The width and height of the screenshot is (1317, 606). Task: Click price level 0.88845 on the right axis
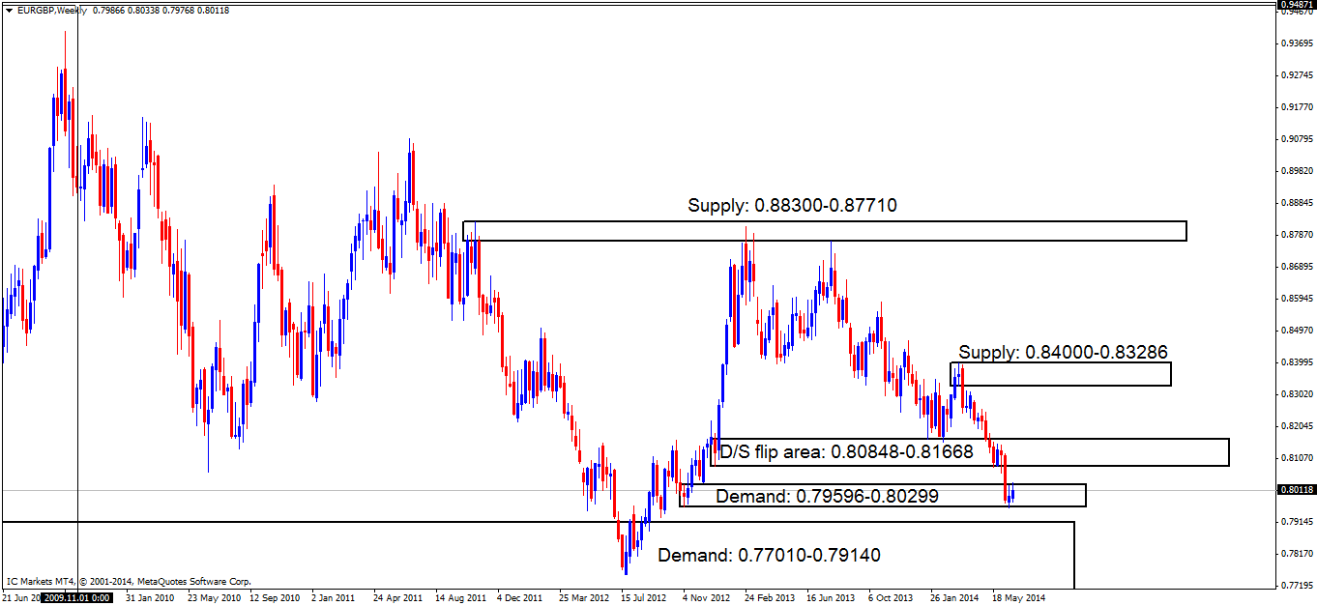point(1295,203)
